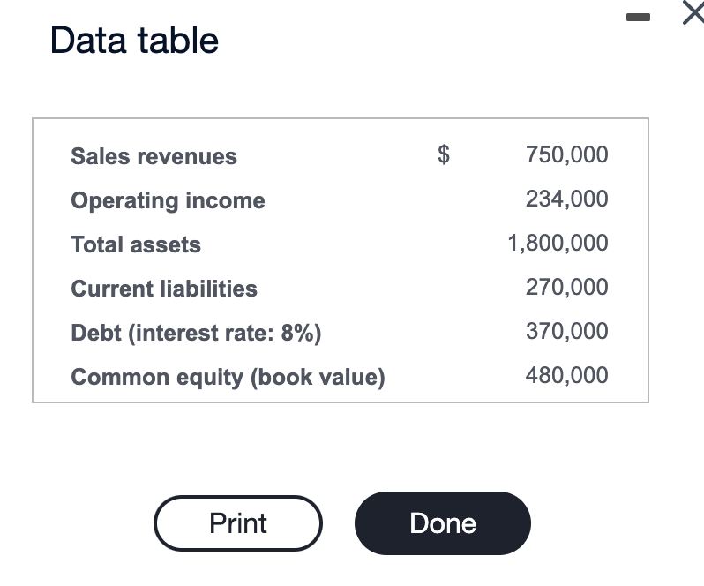Click the Done button

click(443, 523)
